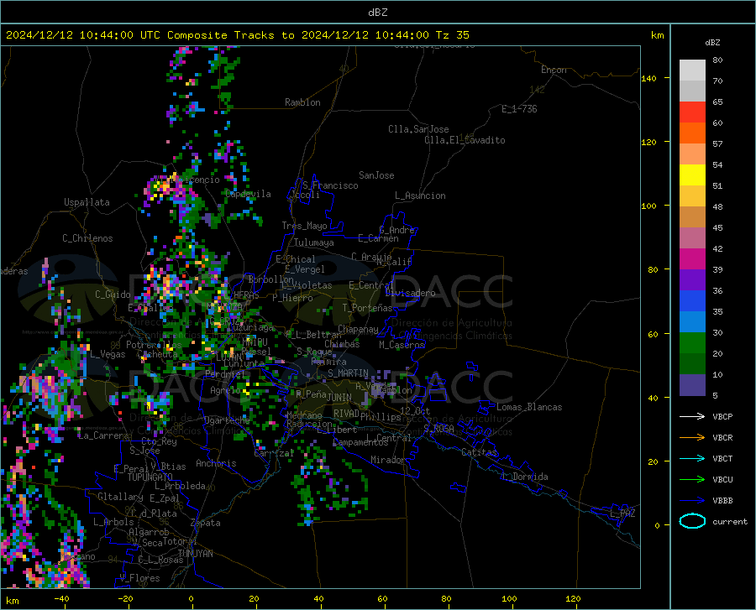756x610 pixels.
Task: Pick the white 80 dBZ color swatch
Action: point(692,70)
